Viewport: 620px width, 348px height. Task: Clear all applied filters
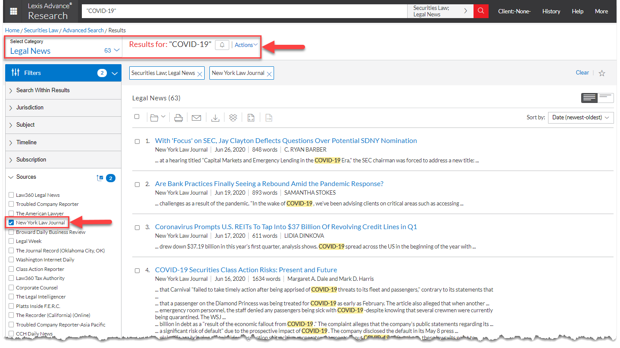pos(582,73)
